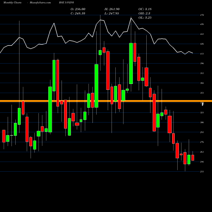The image size is (212, 212).
Task: Click the 231 price axis label
Action: [x=202, y=172]
